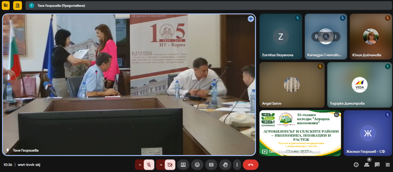This screenshot has height=172, width=393.
Task: Toggle closed captions on
Action: (x=211, y=165)
